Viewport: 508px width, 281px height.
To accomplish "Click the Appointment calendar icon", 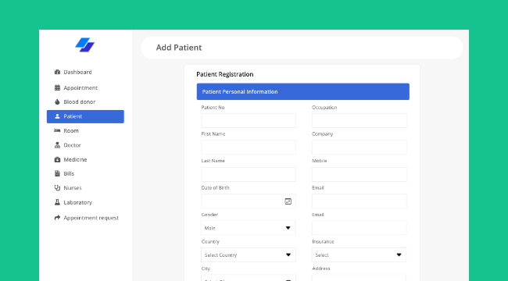I will coord(57,87).
